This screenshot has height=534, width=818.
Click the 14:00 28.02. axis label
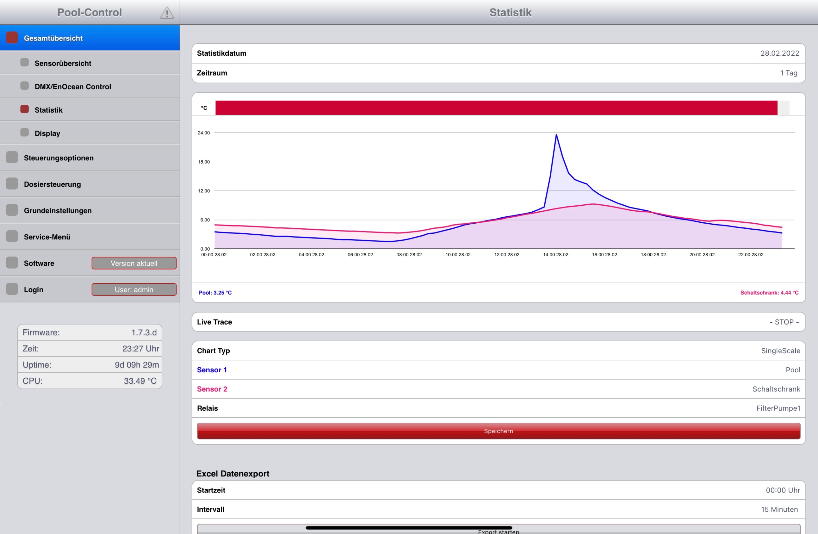556,255
